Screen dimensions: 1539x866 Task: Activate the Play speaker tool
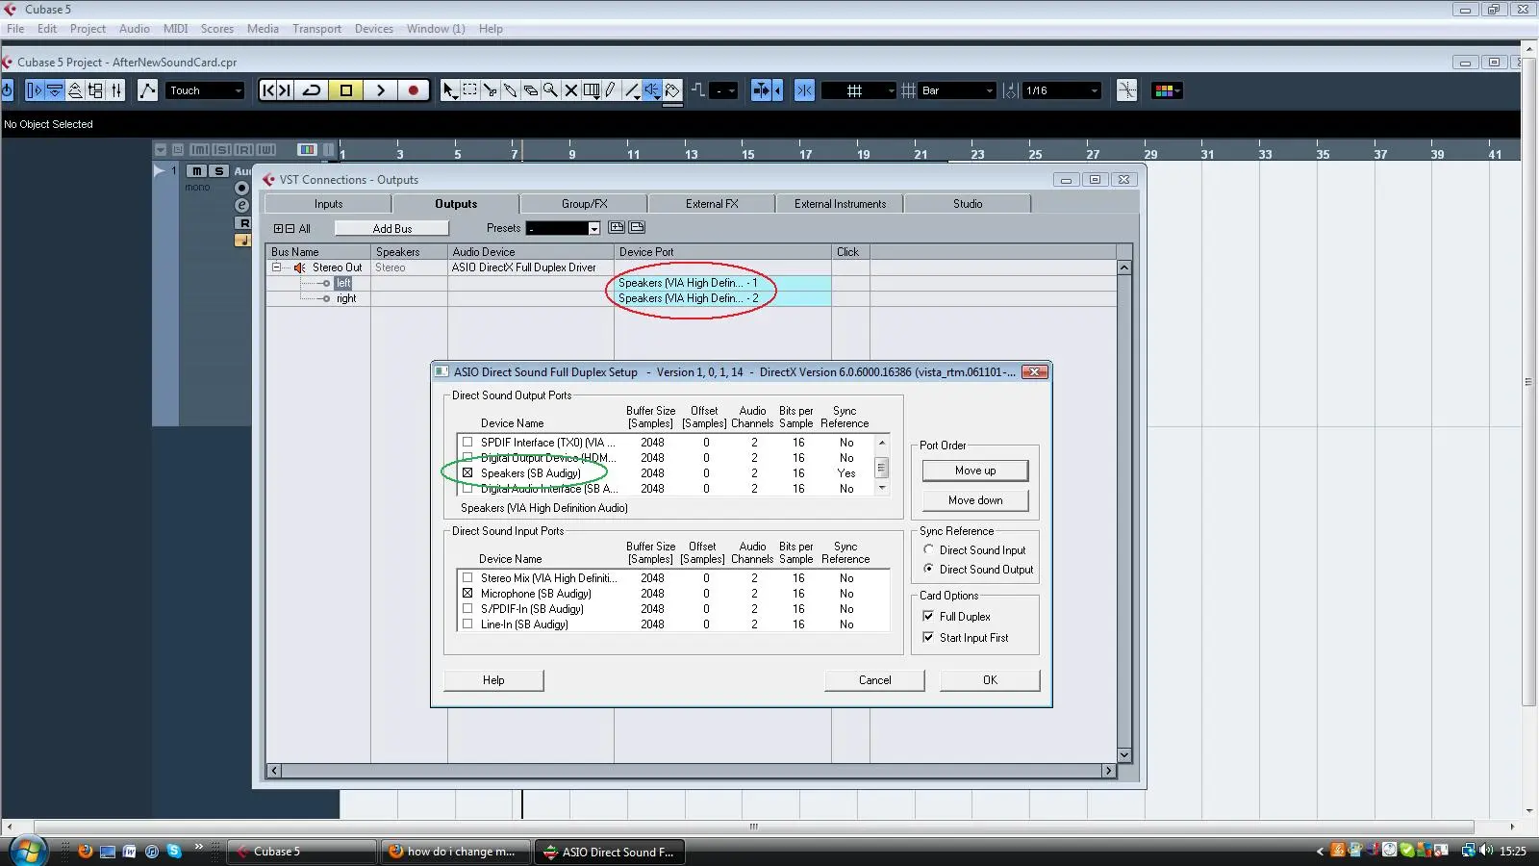pos(652,90)
